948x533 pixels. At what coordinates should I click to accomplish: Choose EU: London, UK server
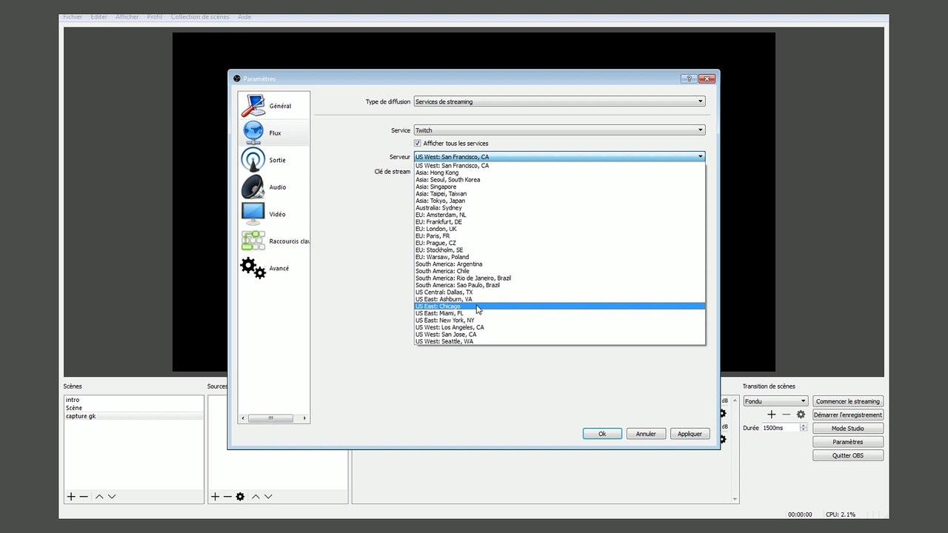coord(559,229)
